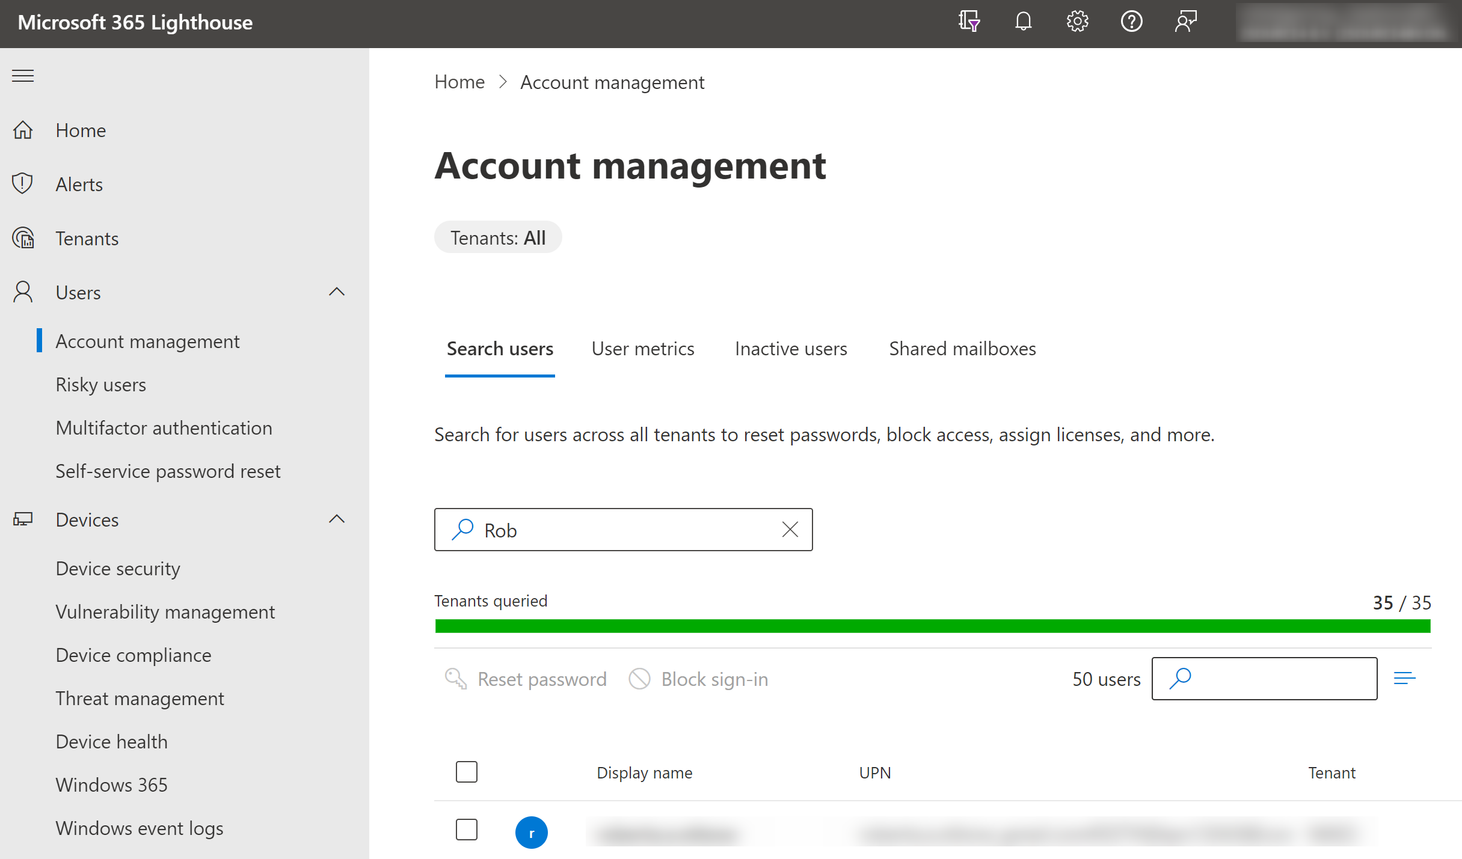The image size is (1462, 859).
Task: Open Device health page
Action: [111, 742]
